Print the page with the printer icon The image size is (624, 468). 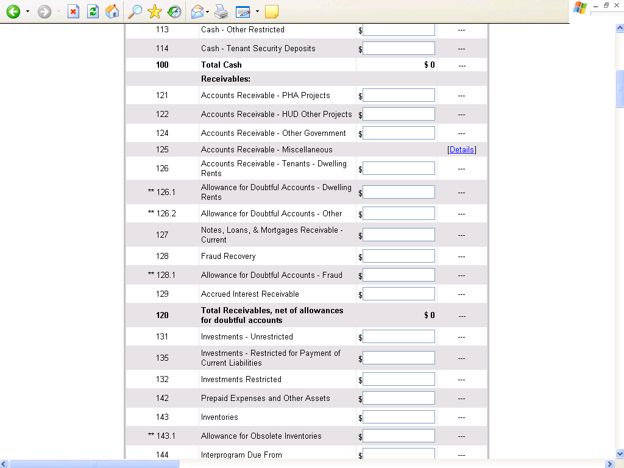pyautogui.click(x=221, y=12)
